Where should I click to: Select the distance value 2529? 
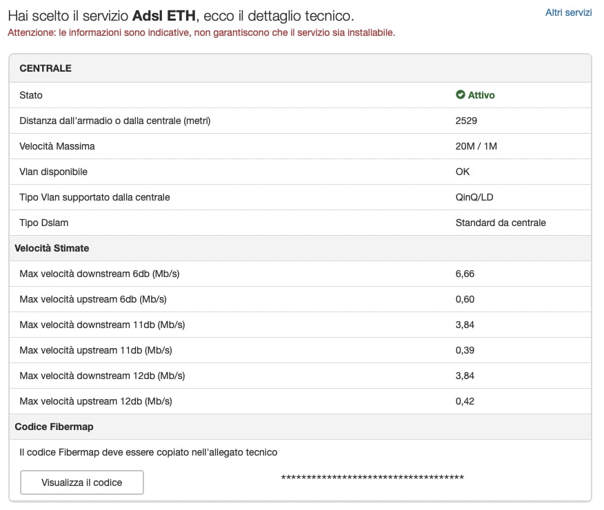click(467, 121)
